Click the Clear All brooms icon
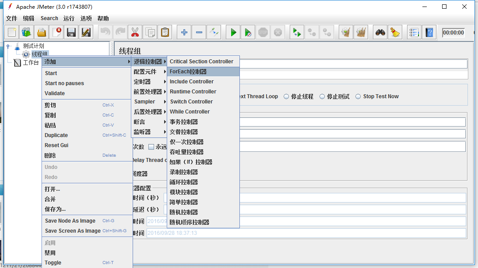 (361, 32)
